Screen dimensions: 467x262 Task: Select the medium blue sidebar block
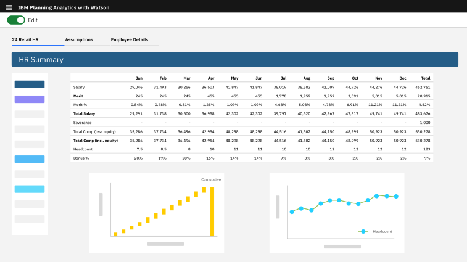pos(30,159)
